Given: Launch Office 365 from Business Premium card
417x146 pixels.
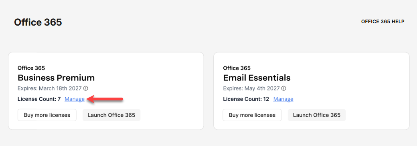Looking at the screenshot, I should tap(111, 115).
